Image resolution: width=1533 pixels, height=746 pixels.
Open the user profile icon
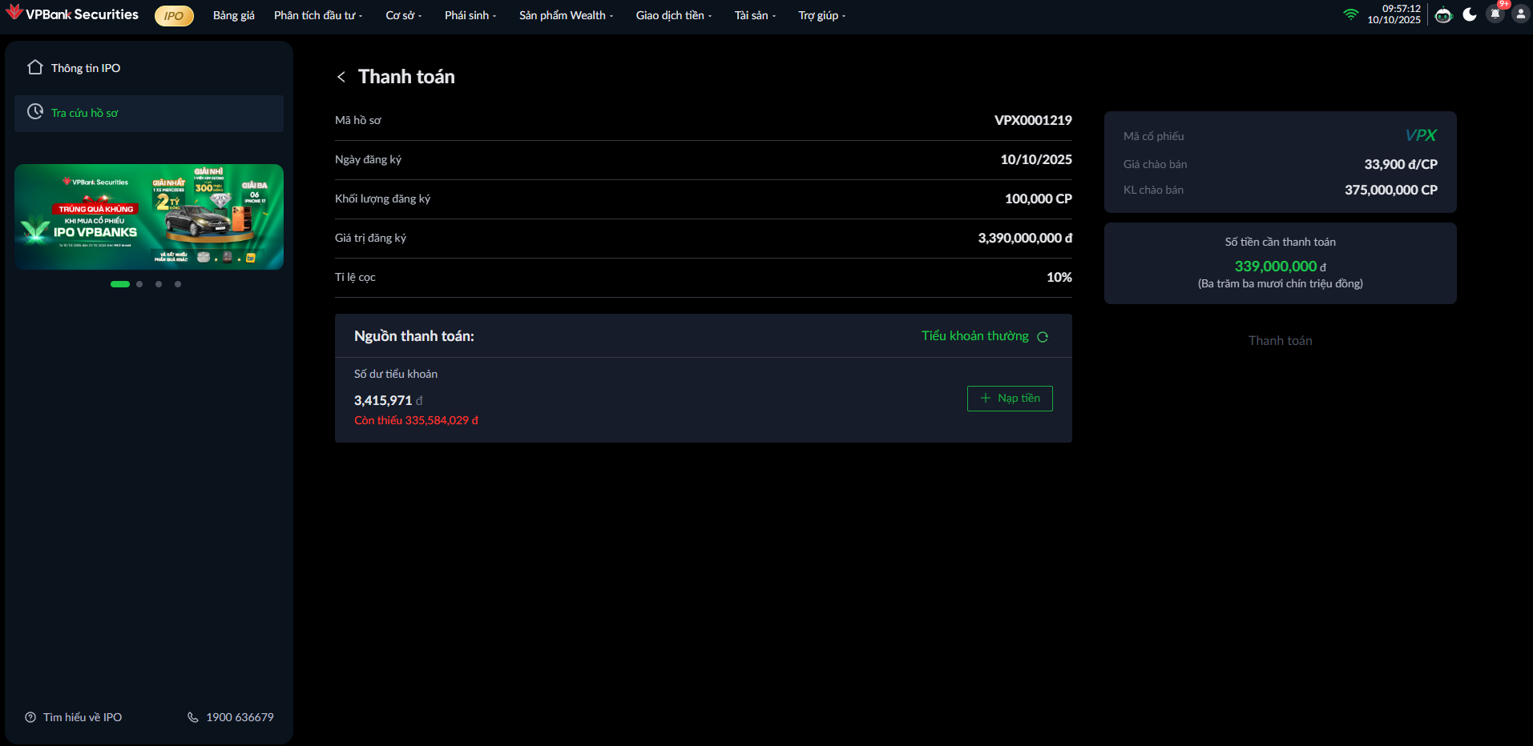[x=1520, y=14]
